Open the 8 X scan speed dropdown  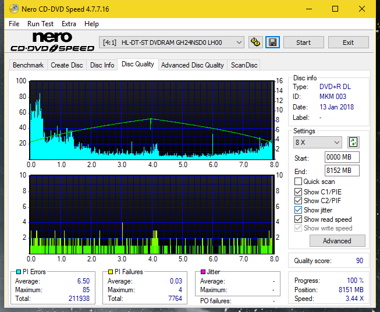[318, 142]
